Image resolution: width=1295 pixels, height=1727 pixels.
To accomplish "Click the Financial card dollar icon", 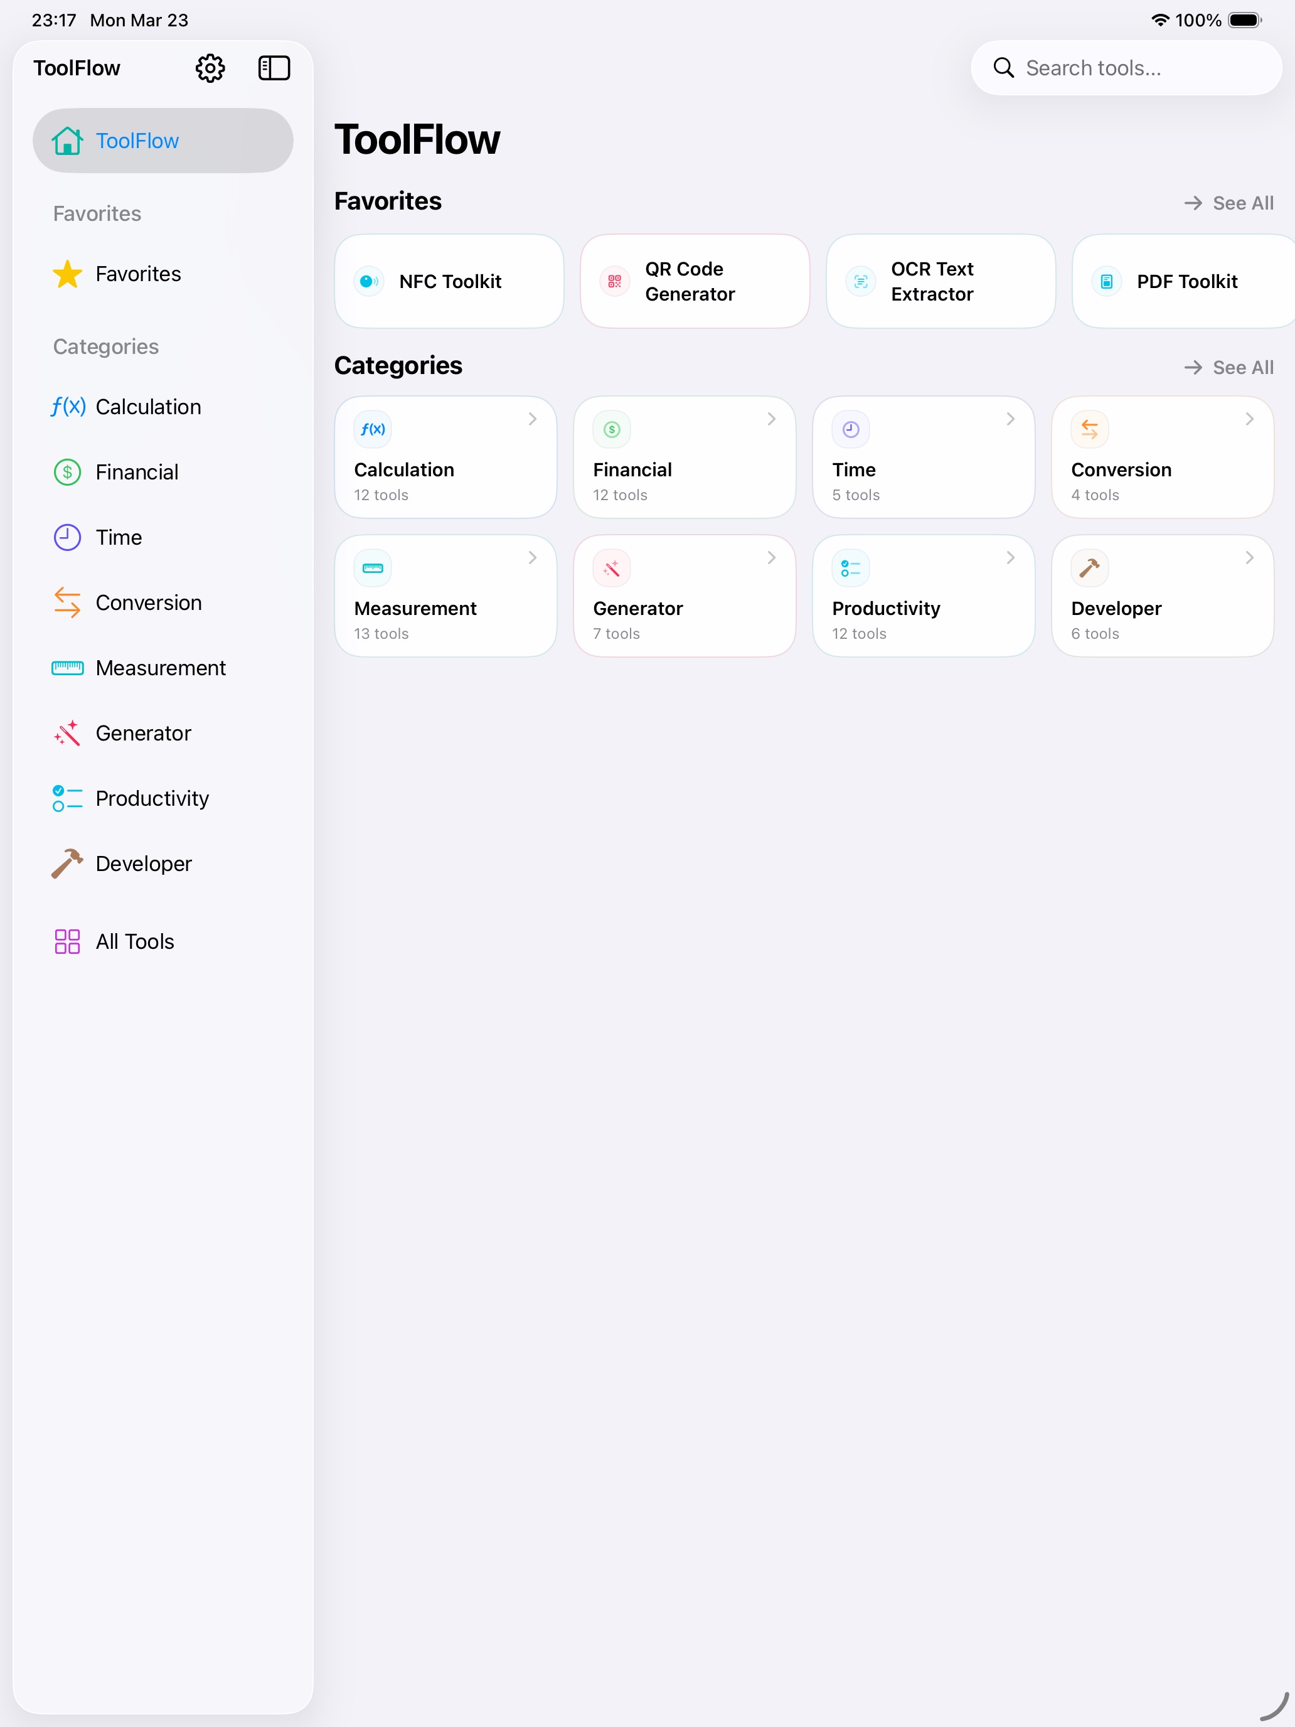I will 612,429.
